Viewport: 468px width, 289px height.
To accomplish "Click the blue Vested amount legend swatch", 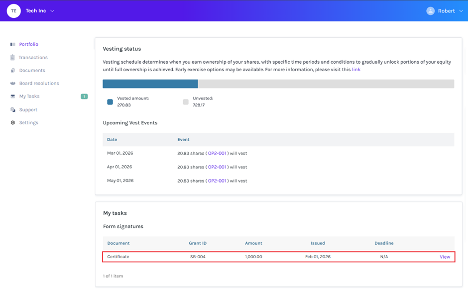I will 110,102.
